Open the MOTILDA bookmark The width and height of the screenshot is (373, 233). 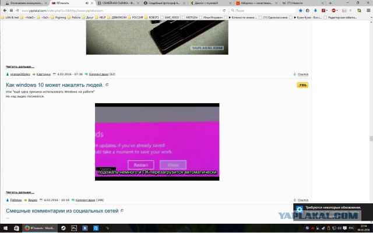point(190,17)
